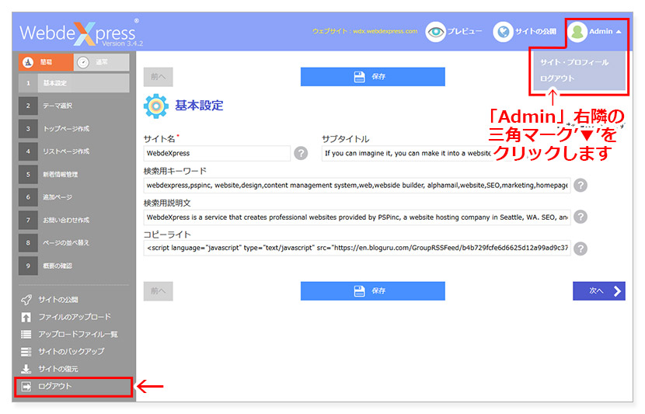This screenshot has width=645, height=414.
Task: Go to step 3 トップページ作成
Action: (74, 129)
